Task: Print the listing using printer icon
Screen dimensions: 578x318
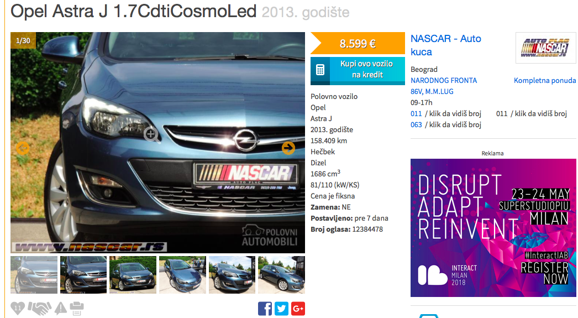Action: [x=76, y=309]
